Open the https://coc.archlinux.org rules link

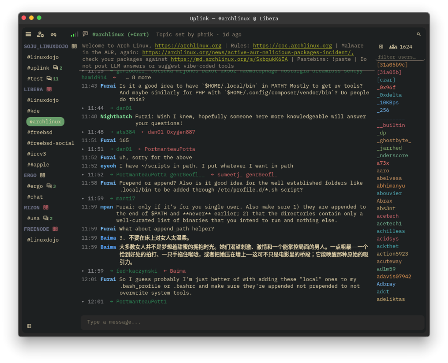(292, 46)
